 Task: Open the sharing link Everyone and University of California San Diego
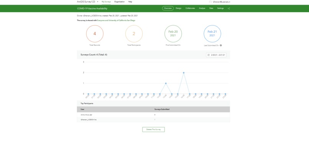[x=116, y=20]
